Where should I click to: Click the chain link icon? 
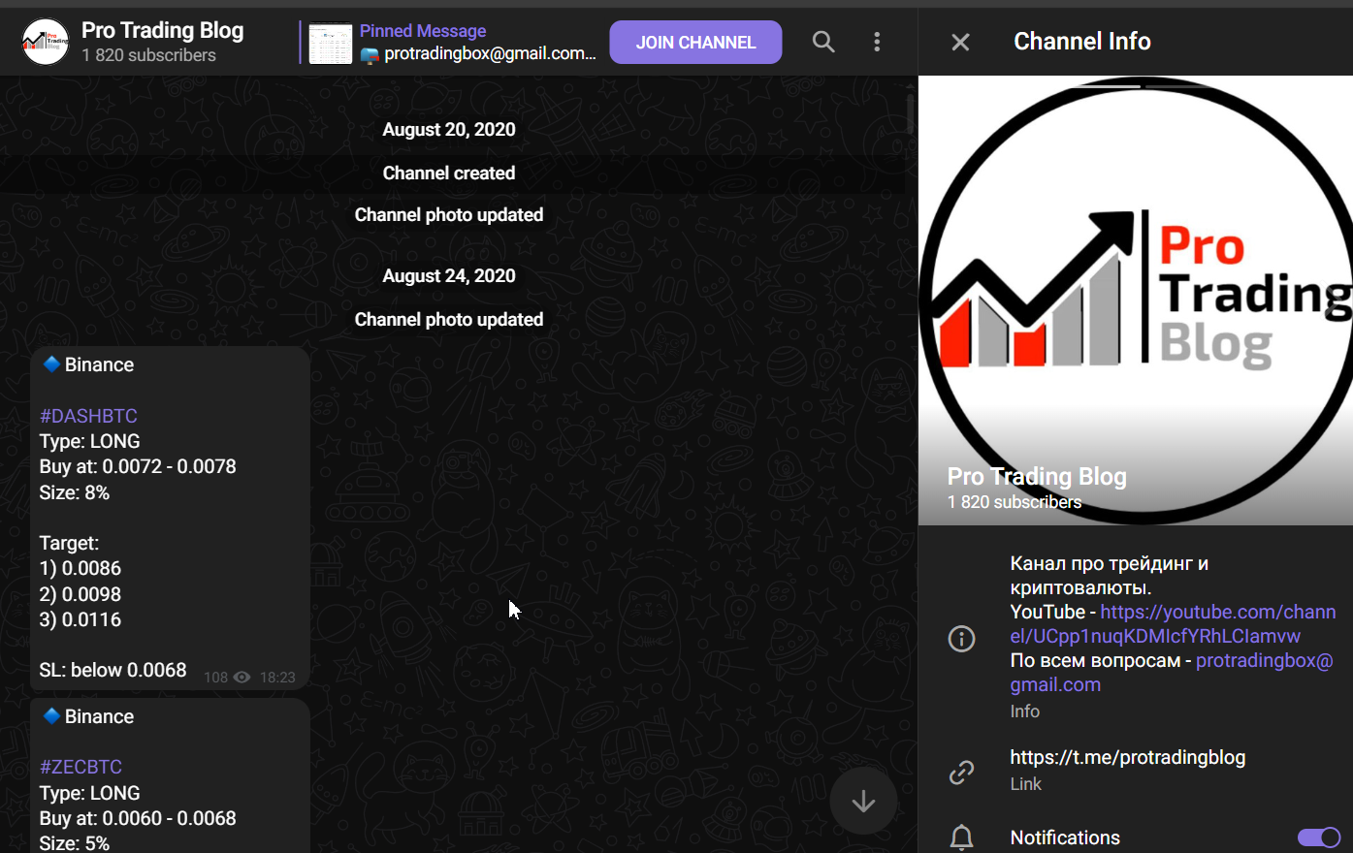click(x=961, y=772)
